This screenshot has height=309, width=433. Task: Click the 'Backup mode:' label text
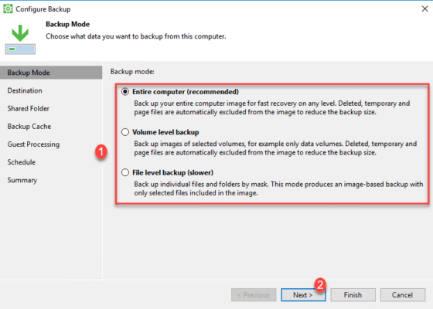tap(132, 72)
